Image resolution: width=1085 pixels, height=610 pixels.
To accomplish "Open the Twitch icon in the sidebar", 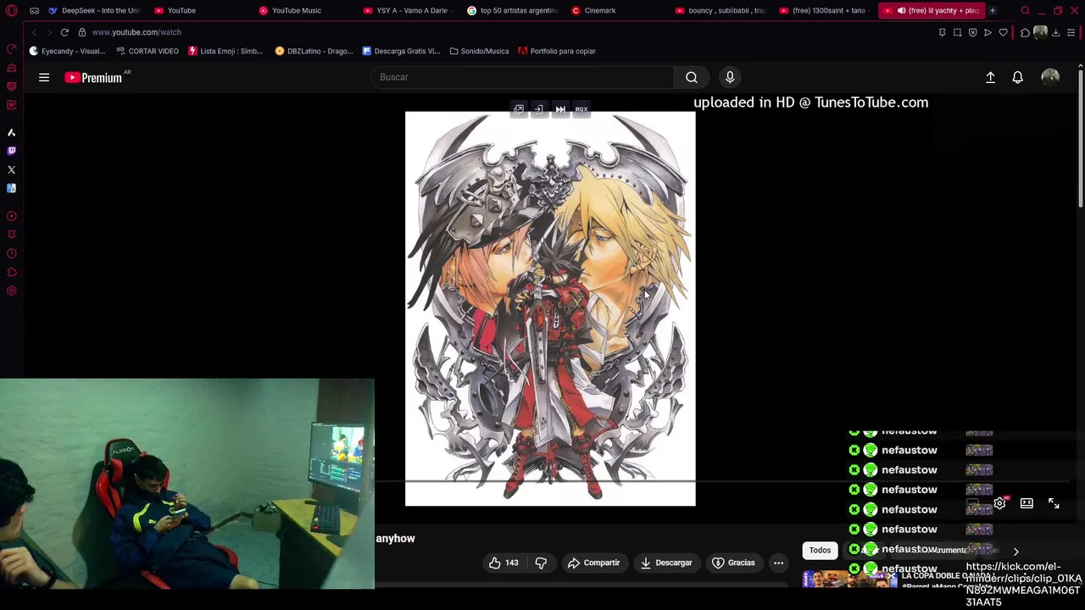I will pos(11,151).
